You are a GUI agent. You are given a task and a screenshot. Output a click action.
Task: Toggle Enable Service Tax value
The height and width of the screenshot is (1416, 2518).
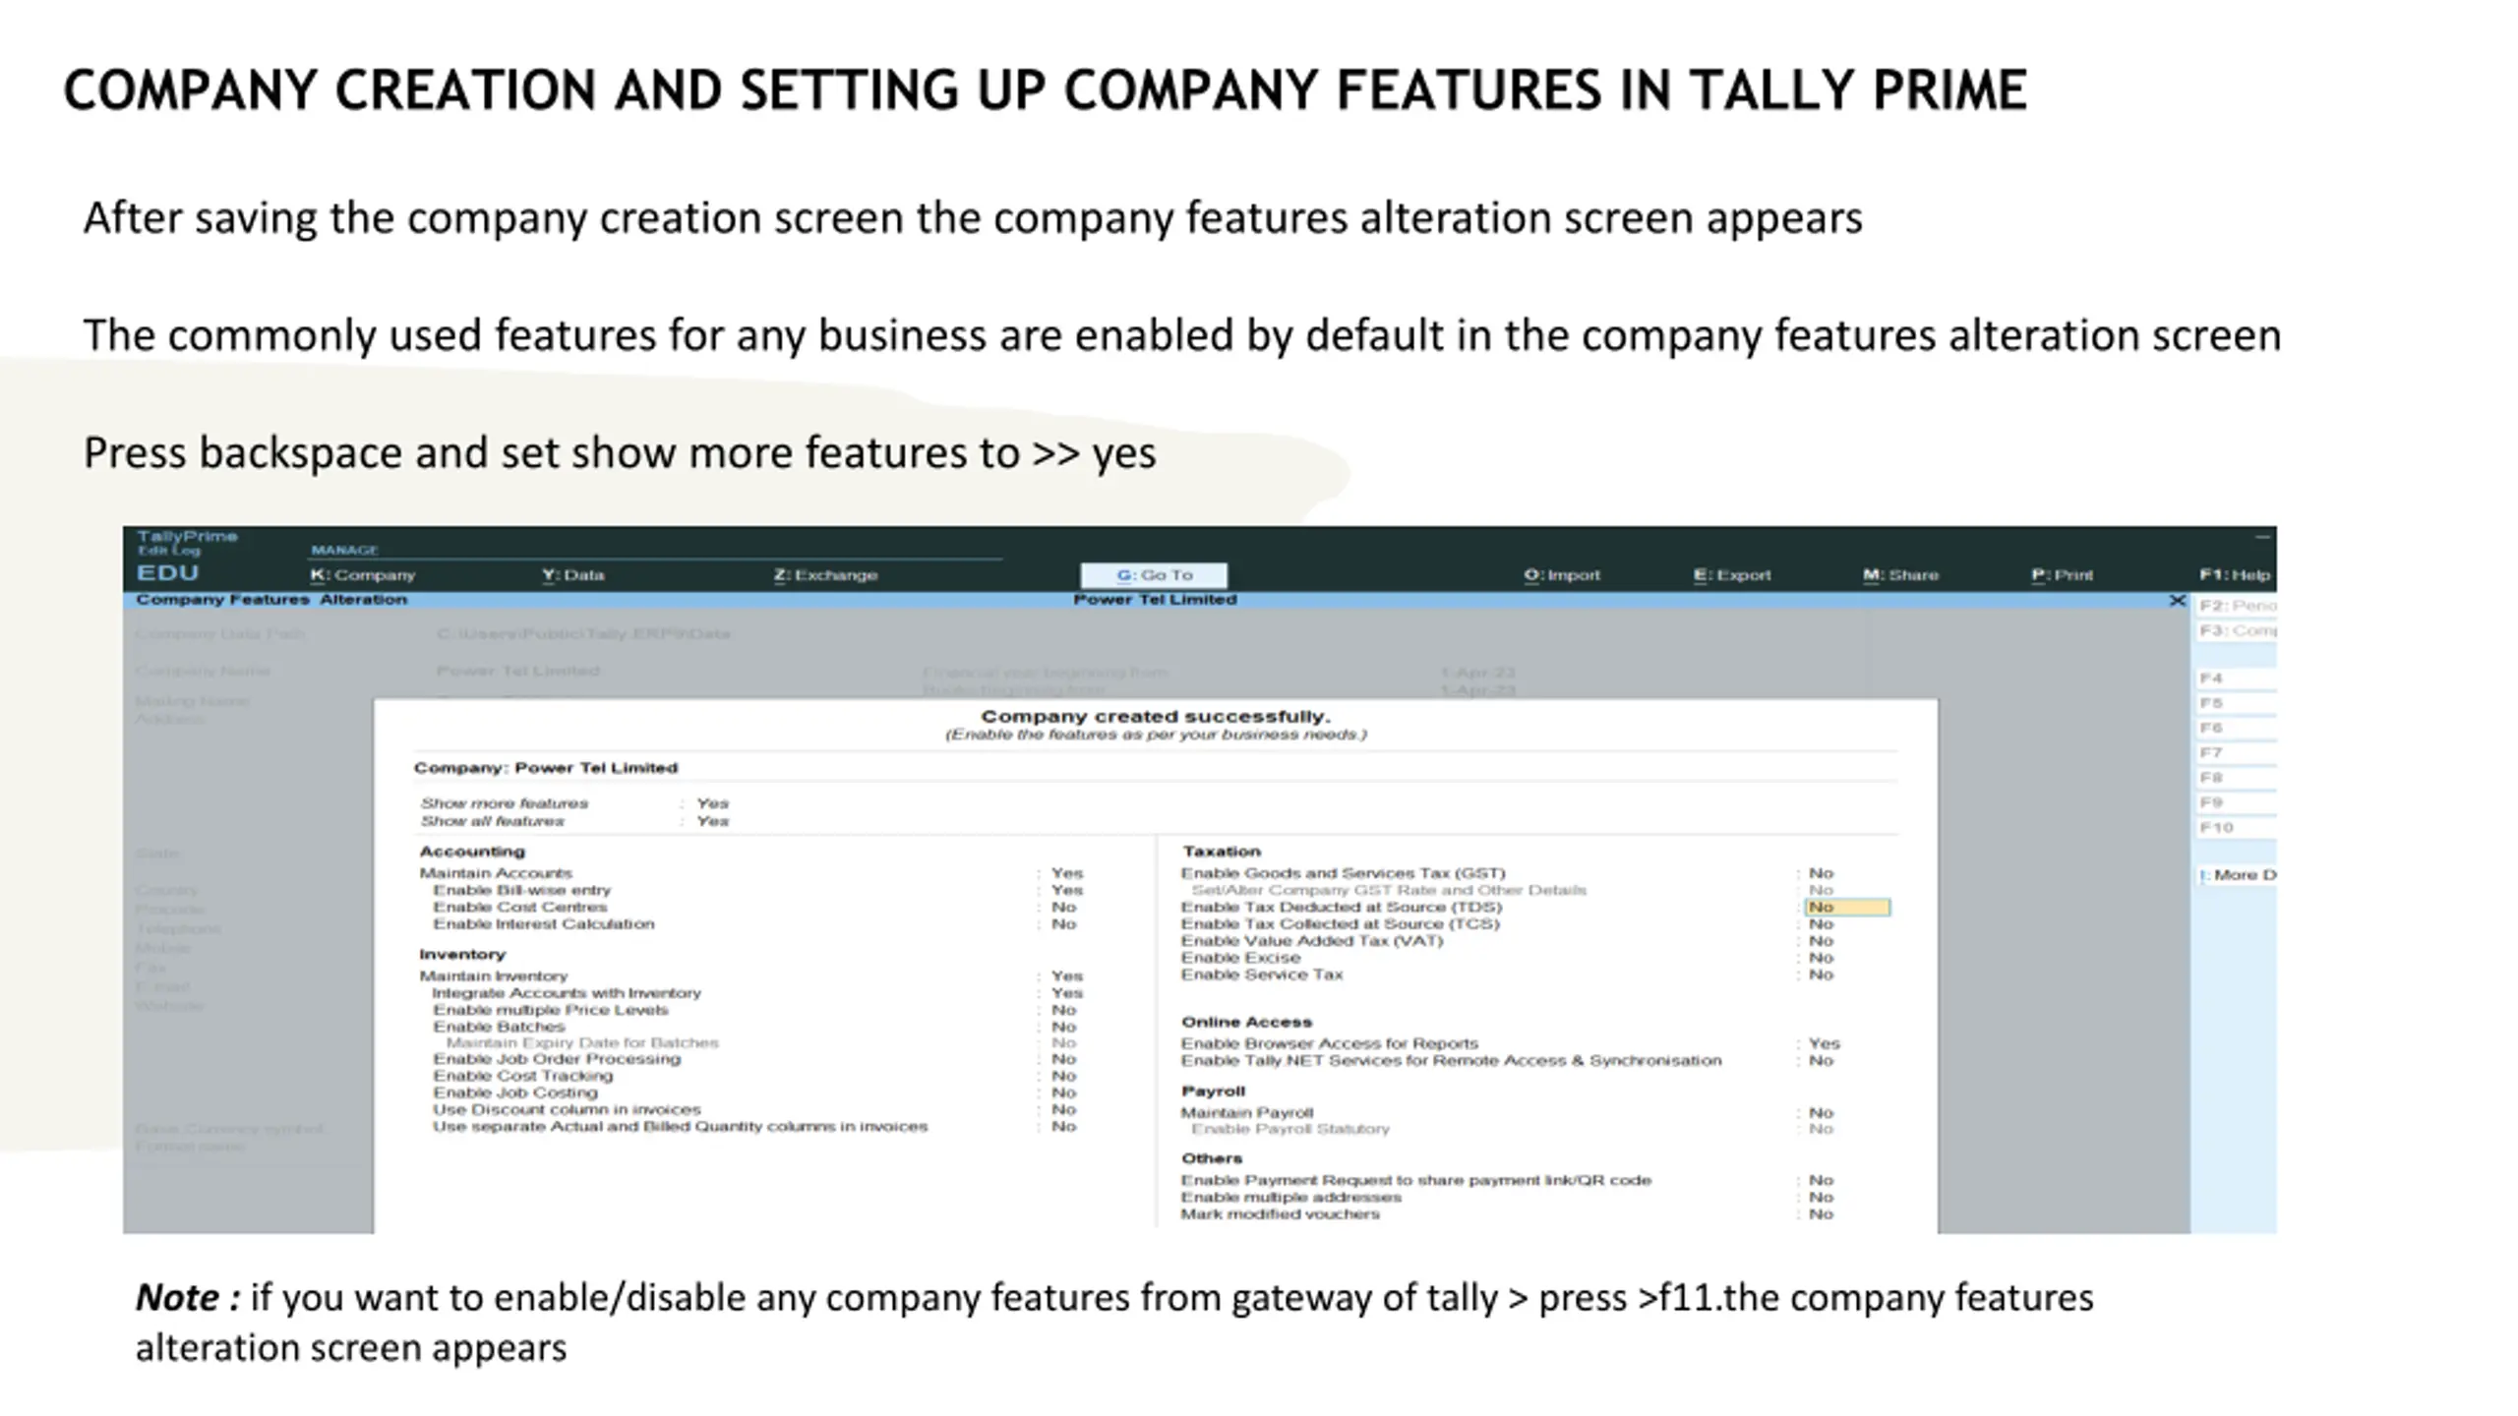1821,974
